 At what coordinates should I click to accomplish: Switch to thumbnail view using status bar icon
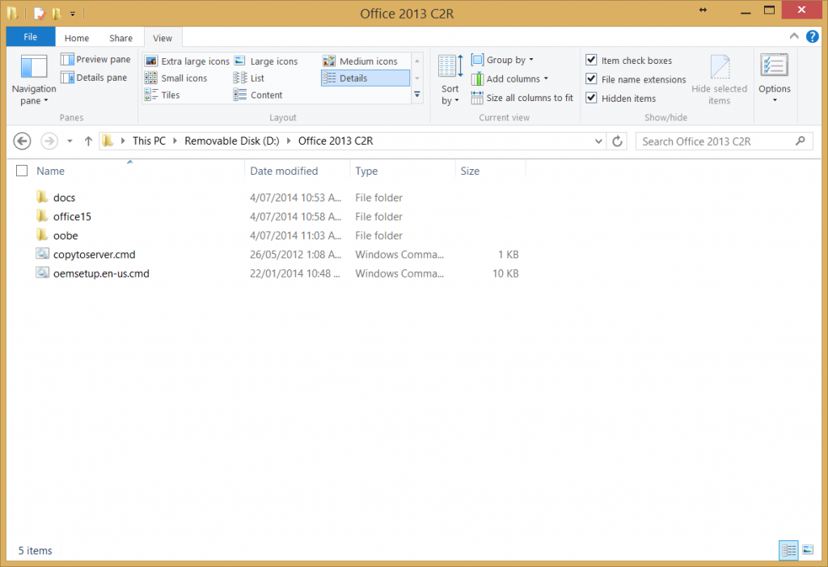pos(807,550)
